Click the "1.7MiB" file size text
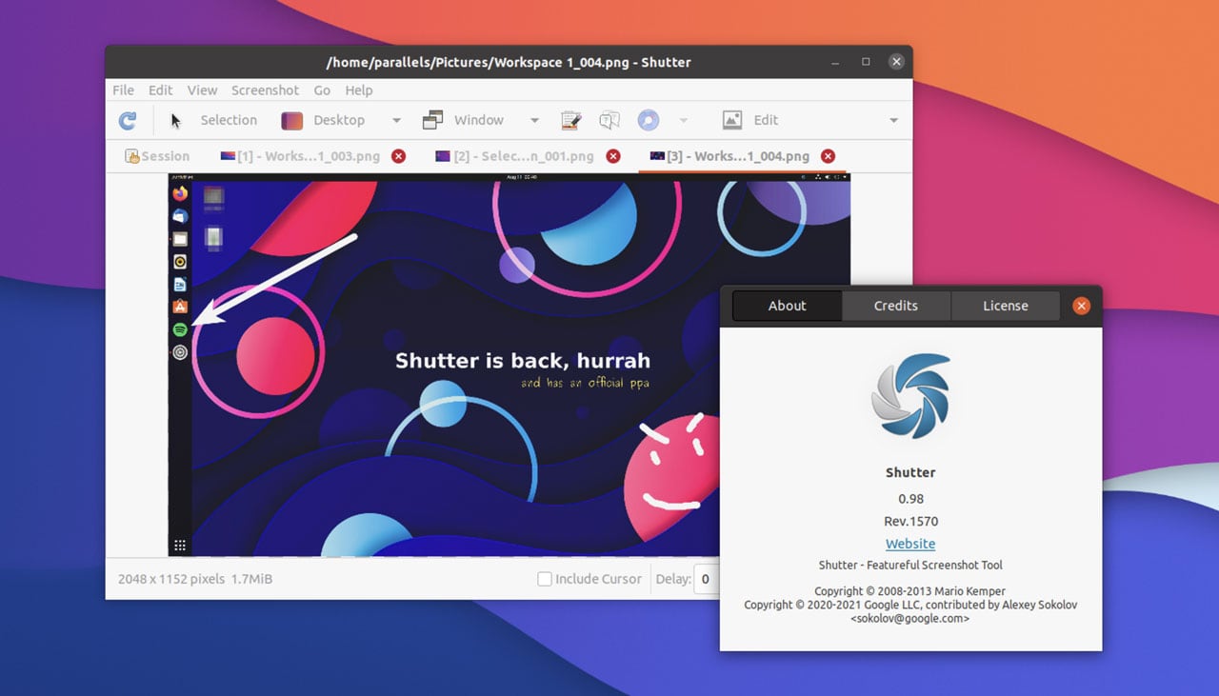This screenshot has width=1219, height=696. coord(251,579)
